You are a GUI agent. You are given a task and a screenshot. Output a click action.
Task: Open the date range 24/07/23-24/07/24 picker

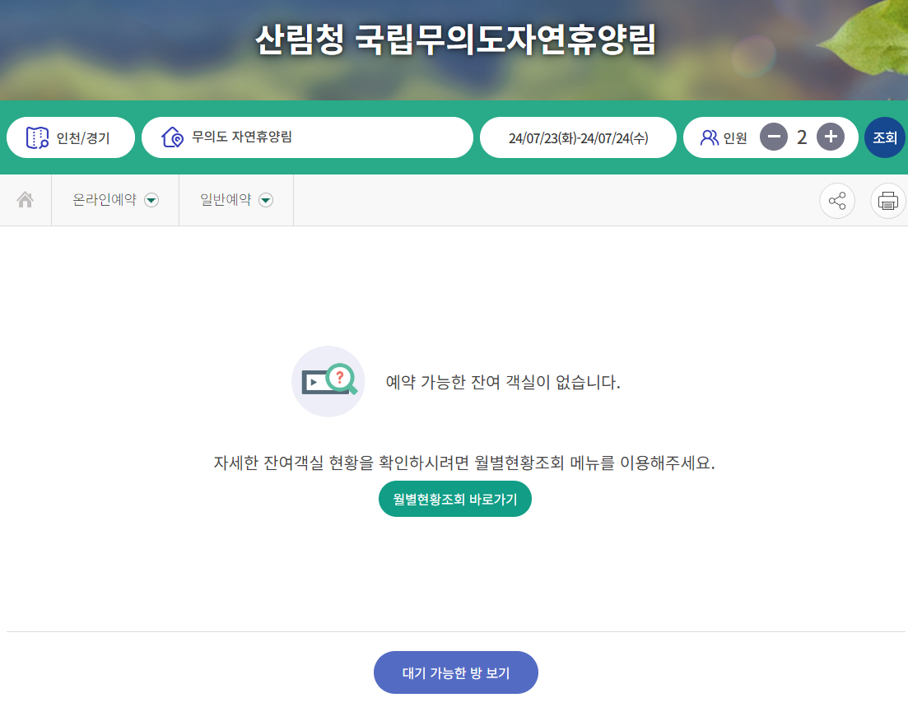pos(578,137)
